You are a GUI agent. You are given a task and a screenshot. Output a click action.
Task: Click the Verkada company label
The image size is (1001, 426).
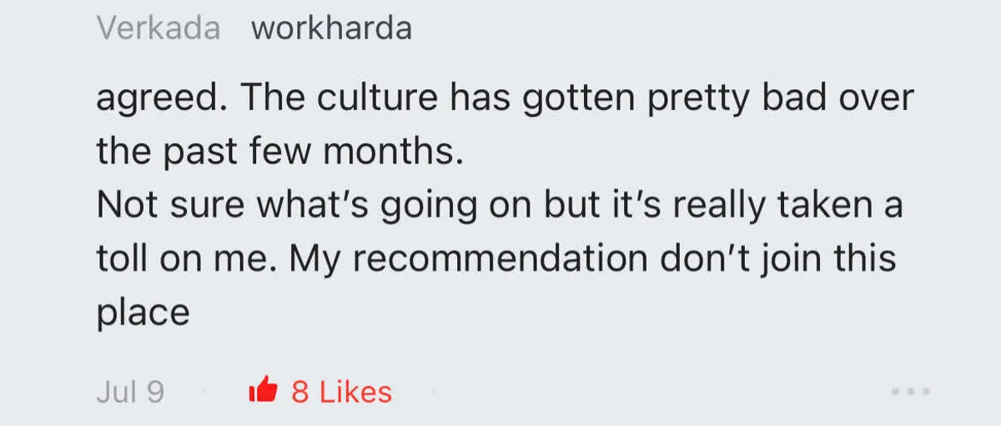coord(158,28)
